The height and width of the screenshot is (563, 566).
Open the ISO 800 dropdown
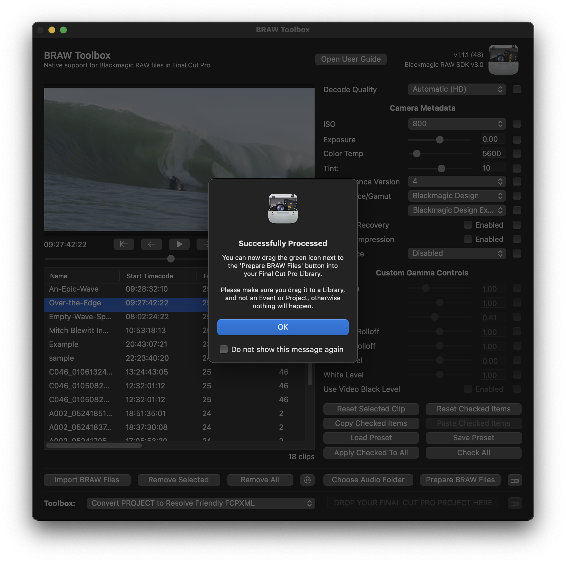pos(456,124)
